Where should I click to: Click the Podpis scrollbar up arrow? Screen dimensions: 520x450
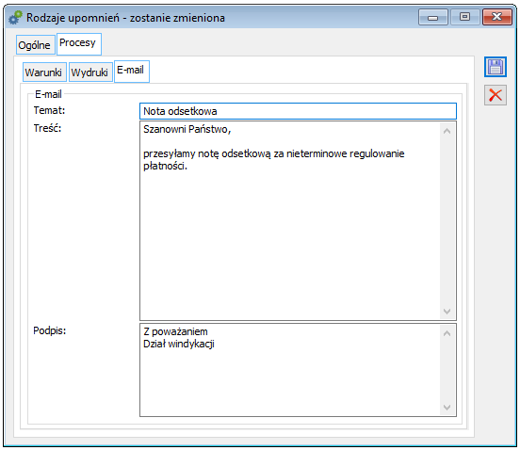(447, 333)
